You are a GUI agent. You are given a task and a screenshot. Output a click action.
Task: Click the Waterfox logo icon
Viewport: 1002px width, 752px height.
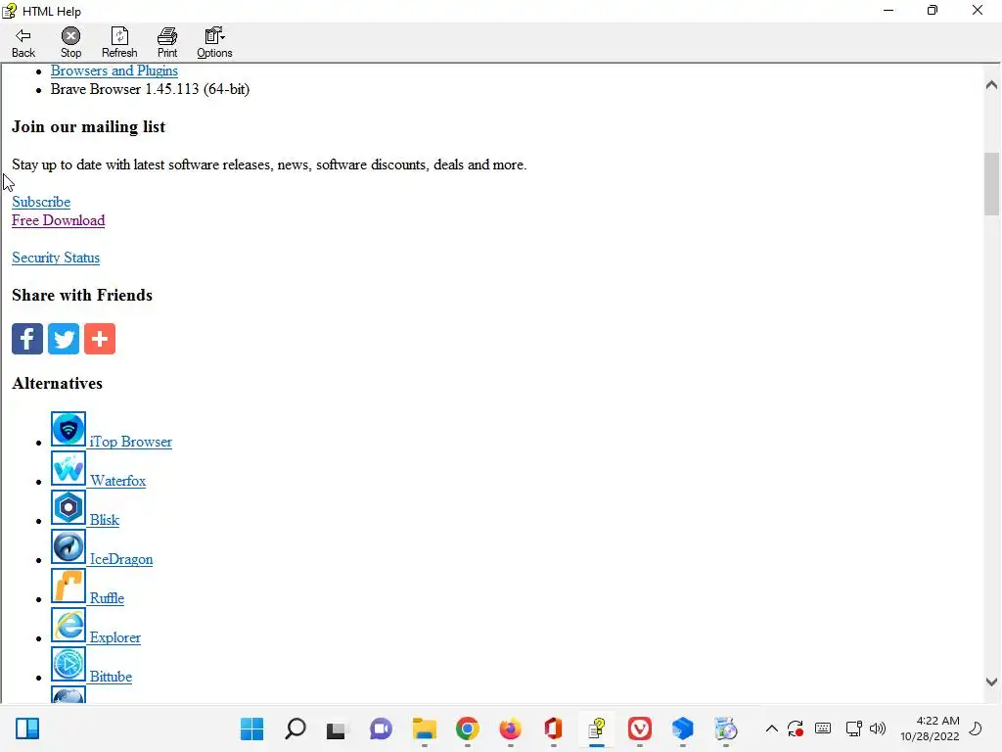click(x=68, y=468)
